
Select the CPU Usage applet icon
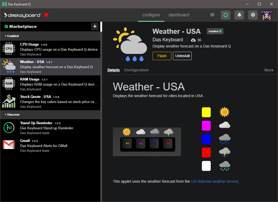[9, 49]
